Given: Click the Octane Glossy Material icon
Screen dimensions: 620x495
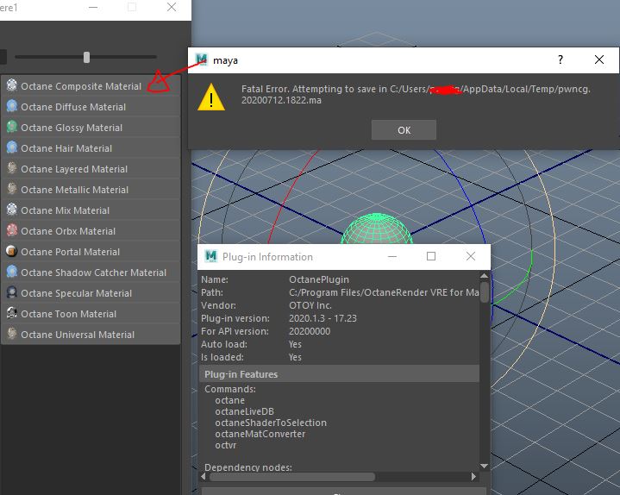Looking at the screenshot, I should click(12, 127).
